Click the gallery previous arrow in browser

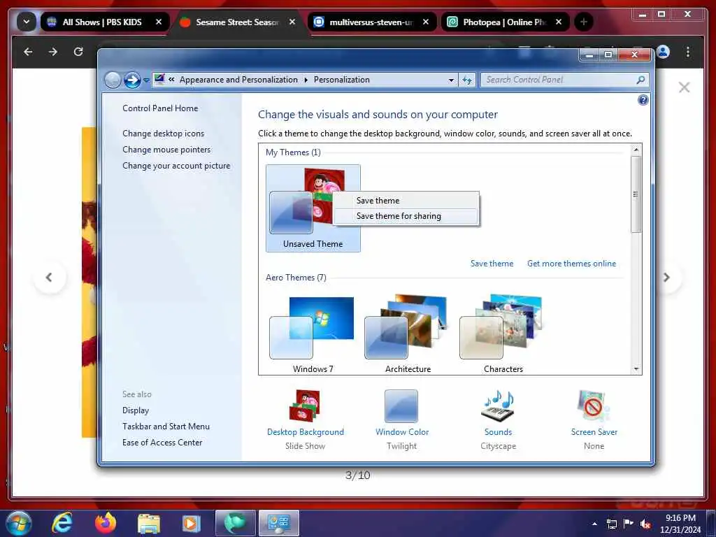pos(50,277)
